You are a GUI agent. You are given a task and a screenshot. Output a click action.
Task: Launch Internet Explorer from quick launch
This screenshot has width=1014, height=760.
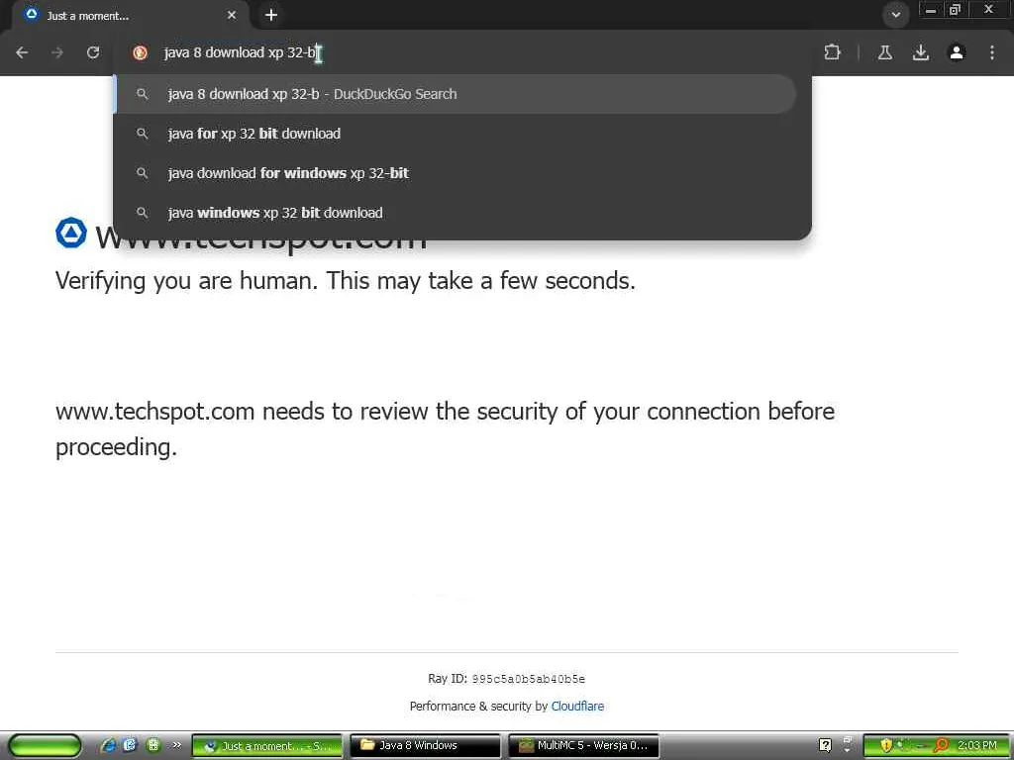(108, 745)
